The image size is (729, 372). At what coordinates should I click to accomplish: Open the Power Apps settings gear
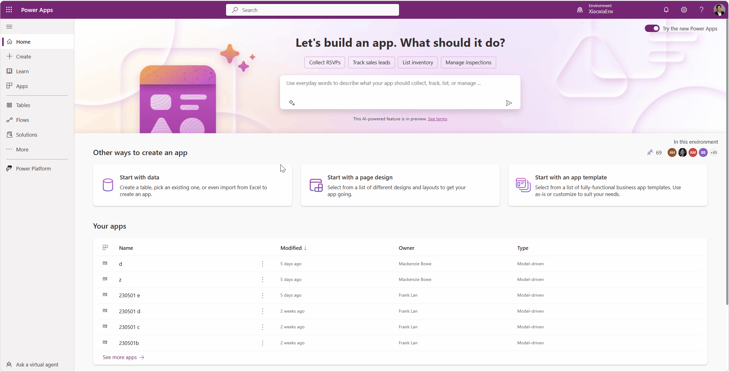pos(684,10)
